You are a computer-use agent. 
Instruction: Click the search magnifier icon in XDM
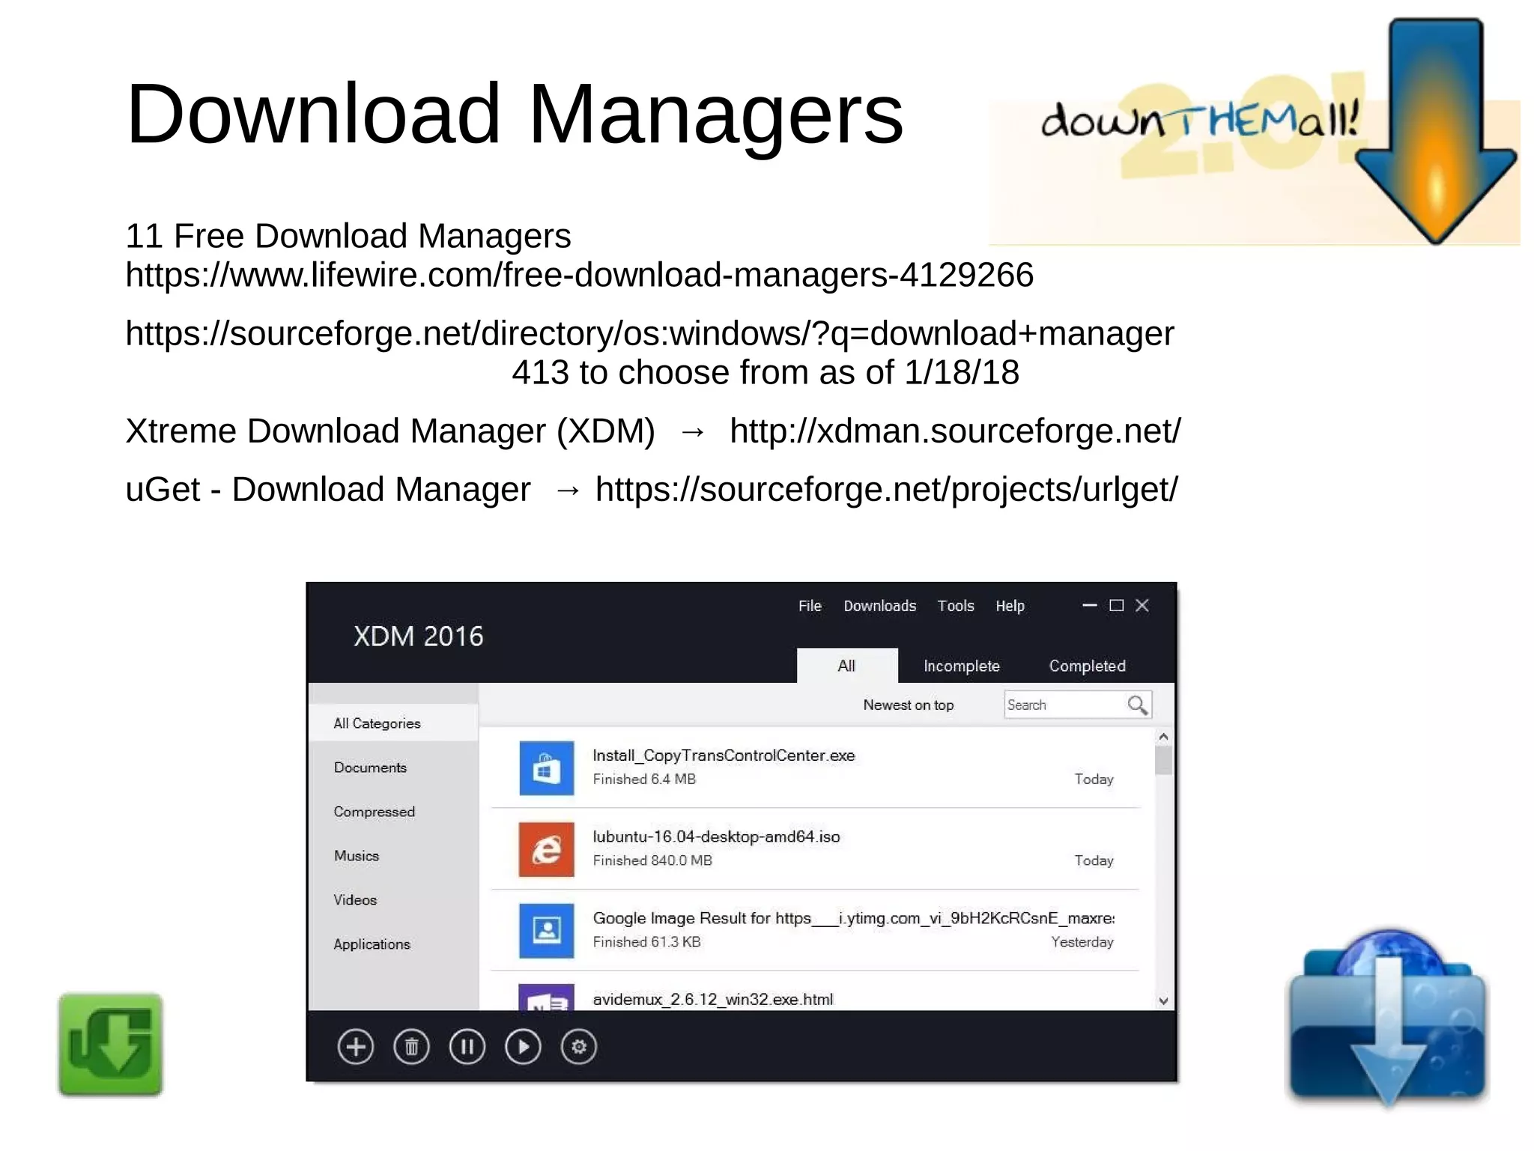tap(1137, 705)
